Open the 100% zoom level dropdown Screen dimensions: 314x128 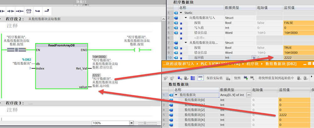131,123
